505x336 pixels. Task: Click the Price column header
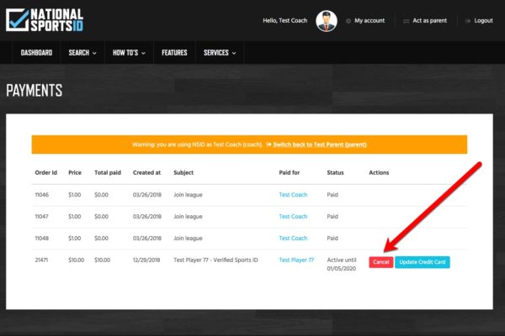click(75, 173)
